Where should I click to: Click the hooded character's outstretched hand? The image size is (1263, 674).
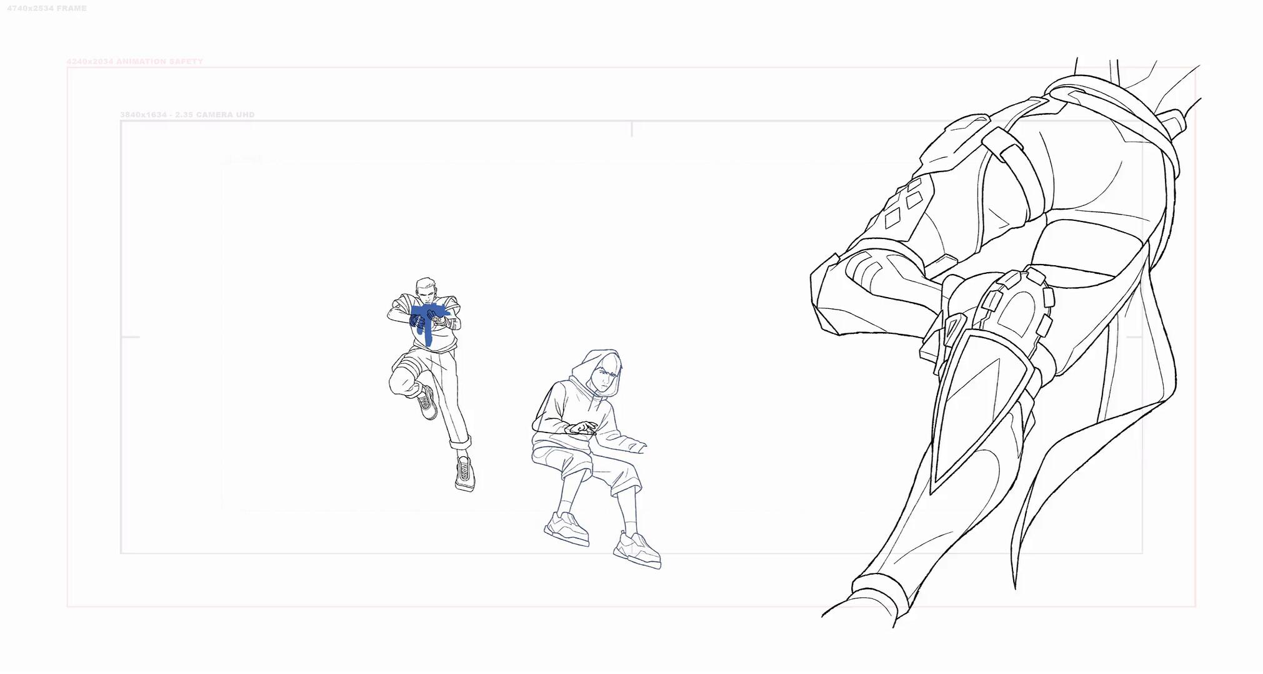coord(636,447)
